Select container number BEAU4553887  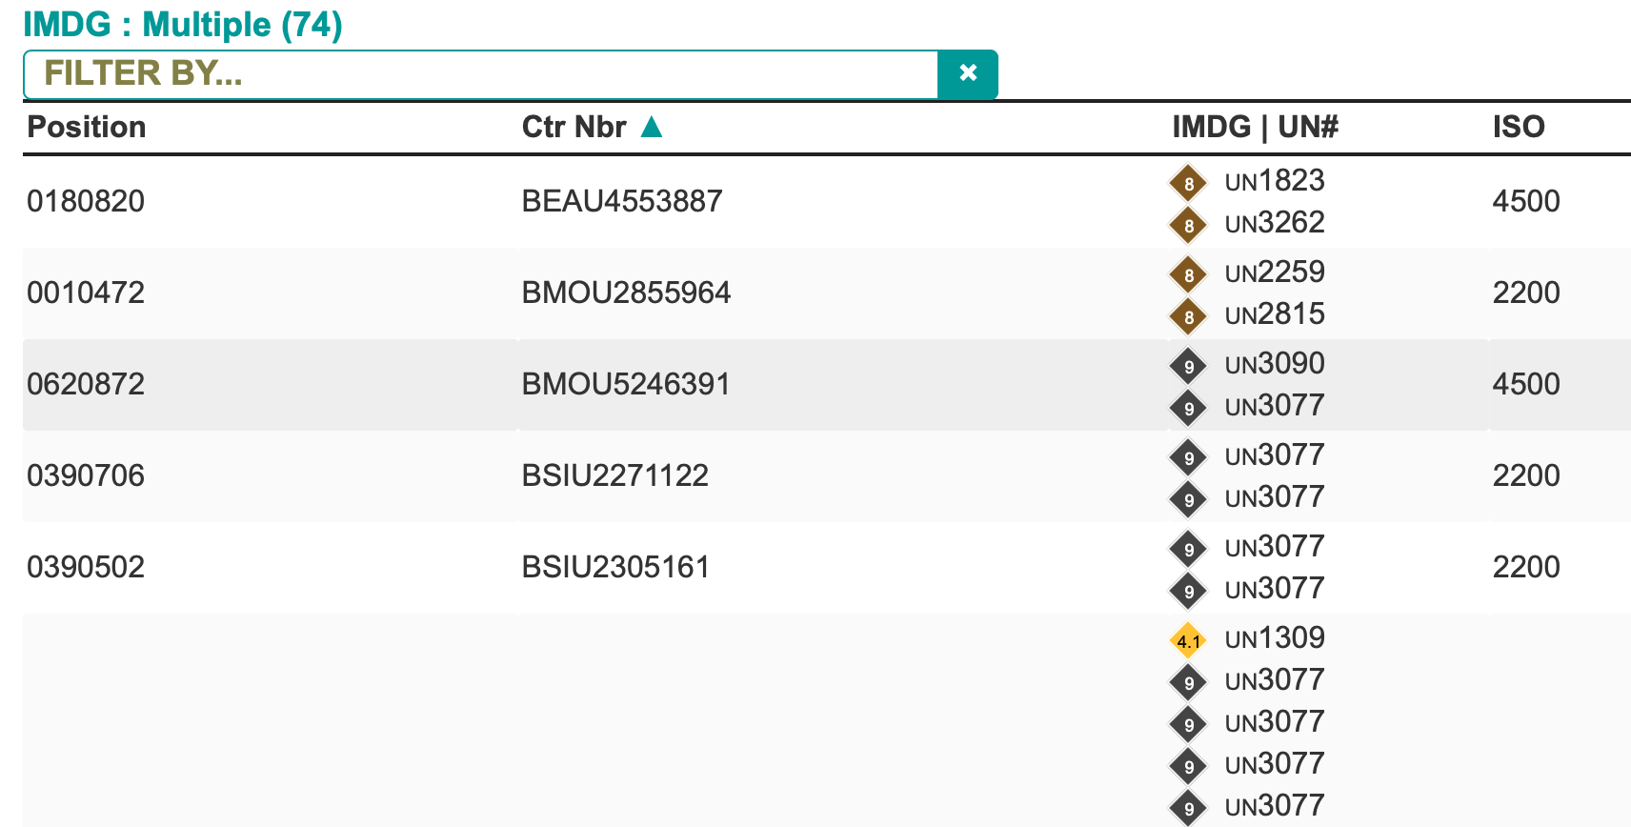(x=622, y=201)
